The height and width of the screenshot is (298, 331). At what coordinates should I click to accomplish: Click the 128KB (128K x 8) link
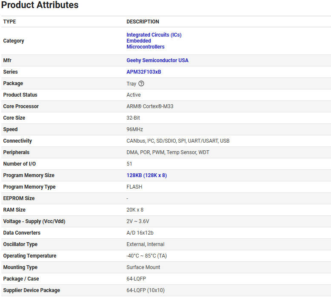pyautogui.click(x=146, y=175)
